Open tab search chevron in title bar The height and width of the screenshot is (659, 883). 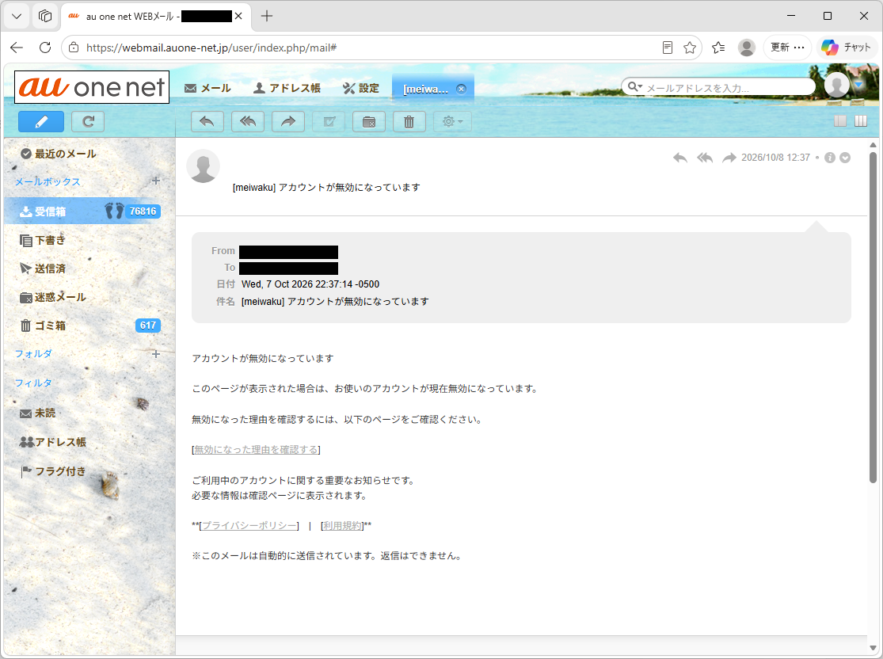pos(17,16)
